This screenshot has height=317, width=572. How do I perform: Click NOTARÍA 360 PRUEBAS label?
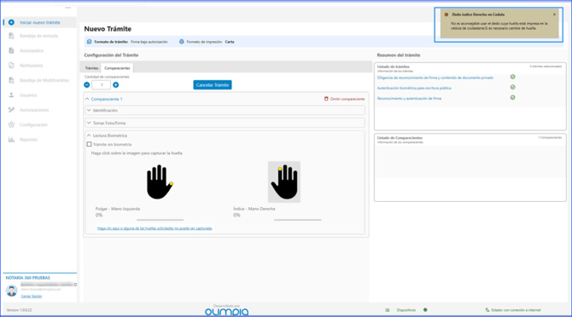coord(27,278)
